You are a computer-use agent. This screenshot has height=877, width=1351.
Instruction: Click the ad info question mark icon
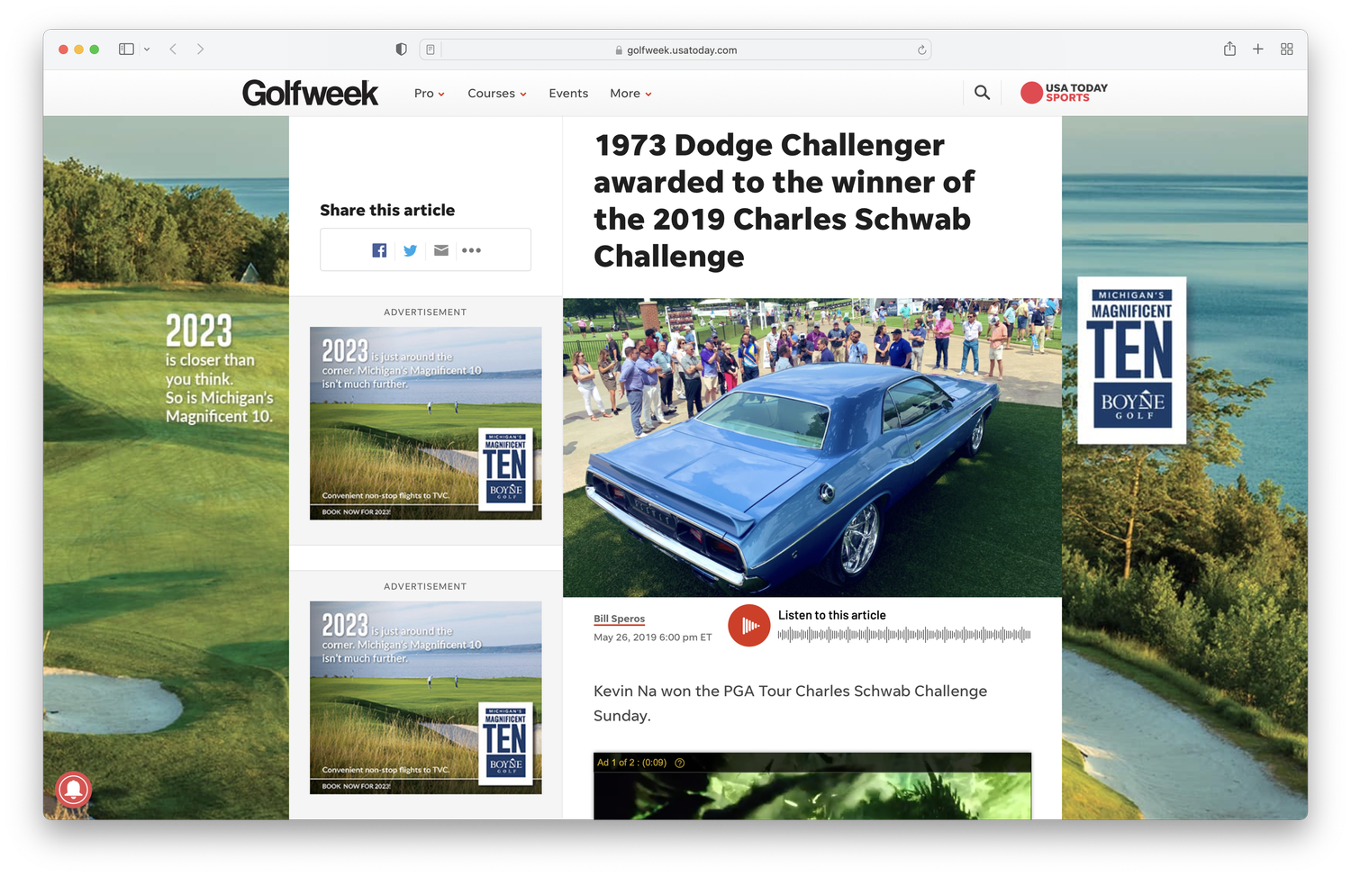(680, 763)
